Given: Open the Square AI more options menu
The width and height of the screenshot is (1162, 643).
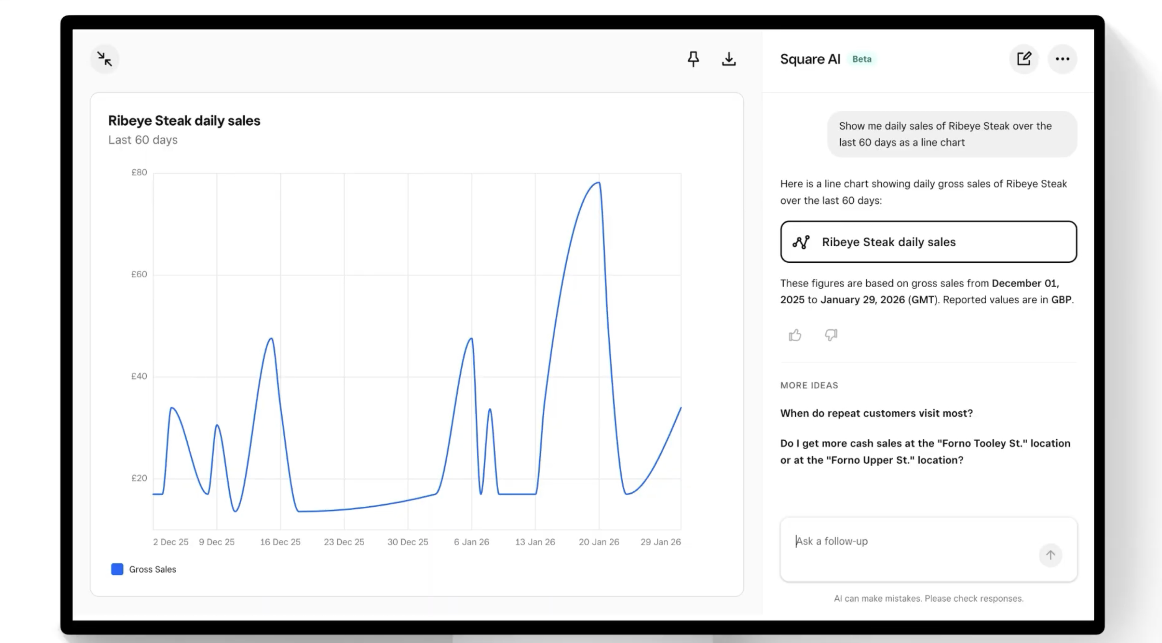Looking at the screenshot, I should 1063,59.
